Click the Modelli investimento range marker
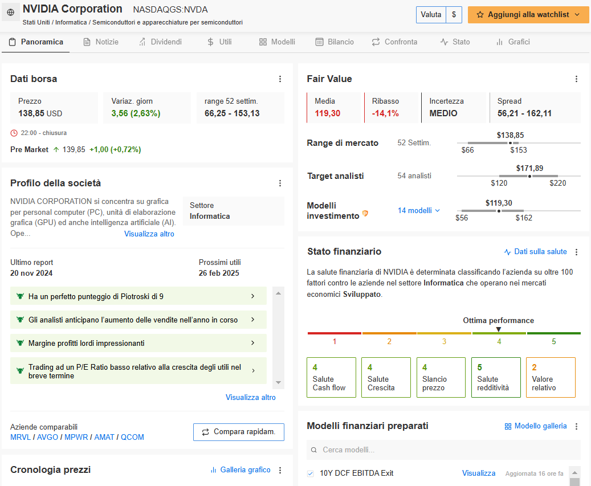Image resolution: width=591 pixels, height=486 pixels. pos(499,211)
